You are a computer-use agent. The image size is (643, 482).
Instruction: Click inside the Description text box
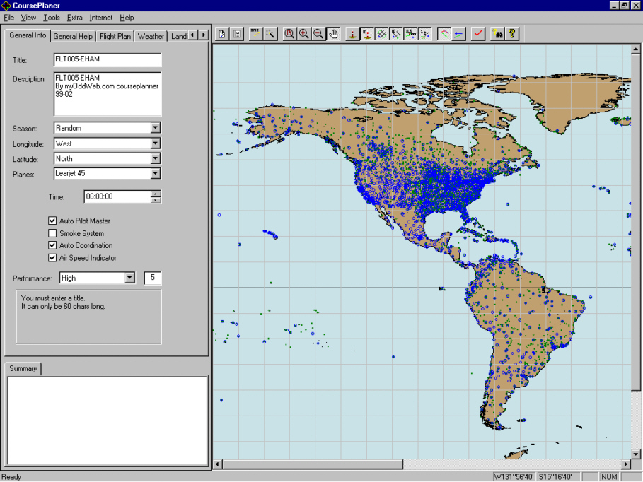coord(108,94)
